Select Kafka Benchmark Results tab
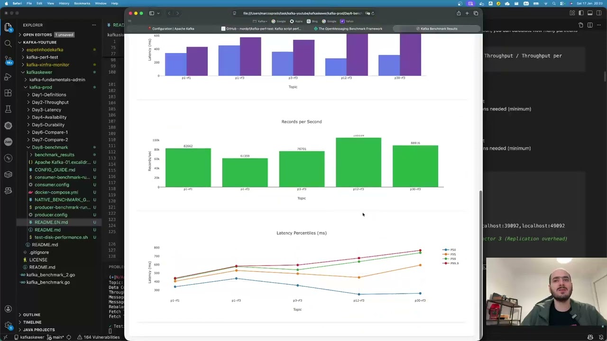607x341 pixels. 437,28
